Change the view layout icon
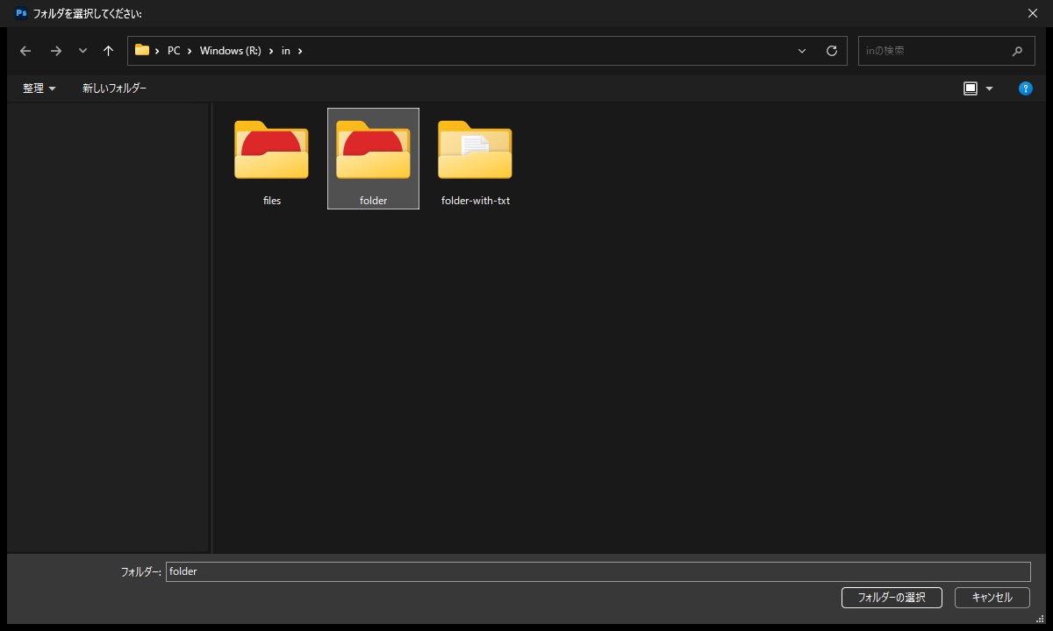 point(971,89)
